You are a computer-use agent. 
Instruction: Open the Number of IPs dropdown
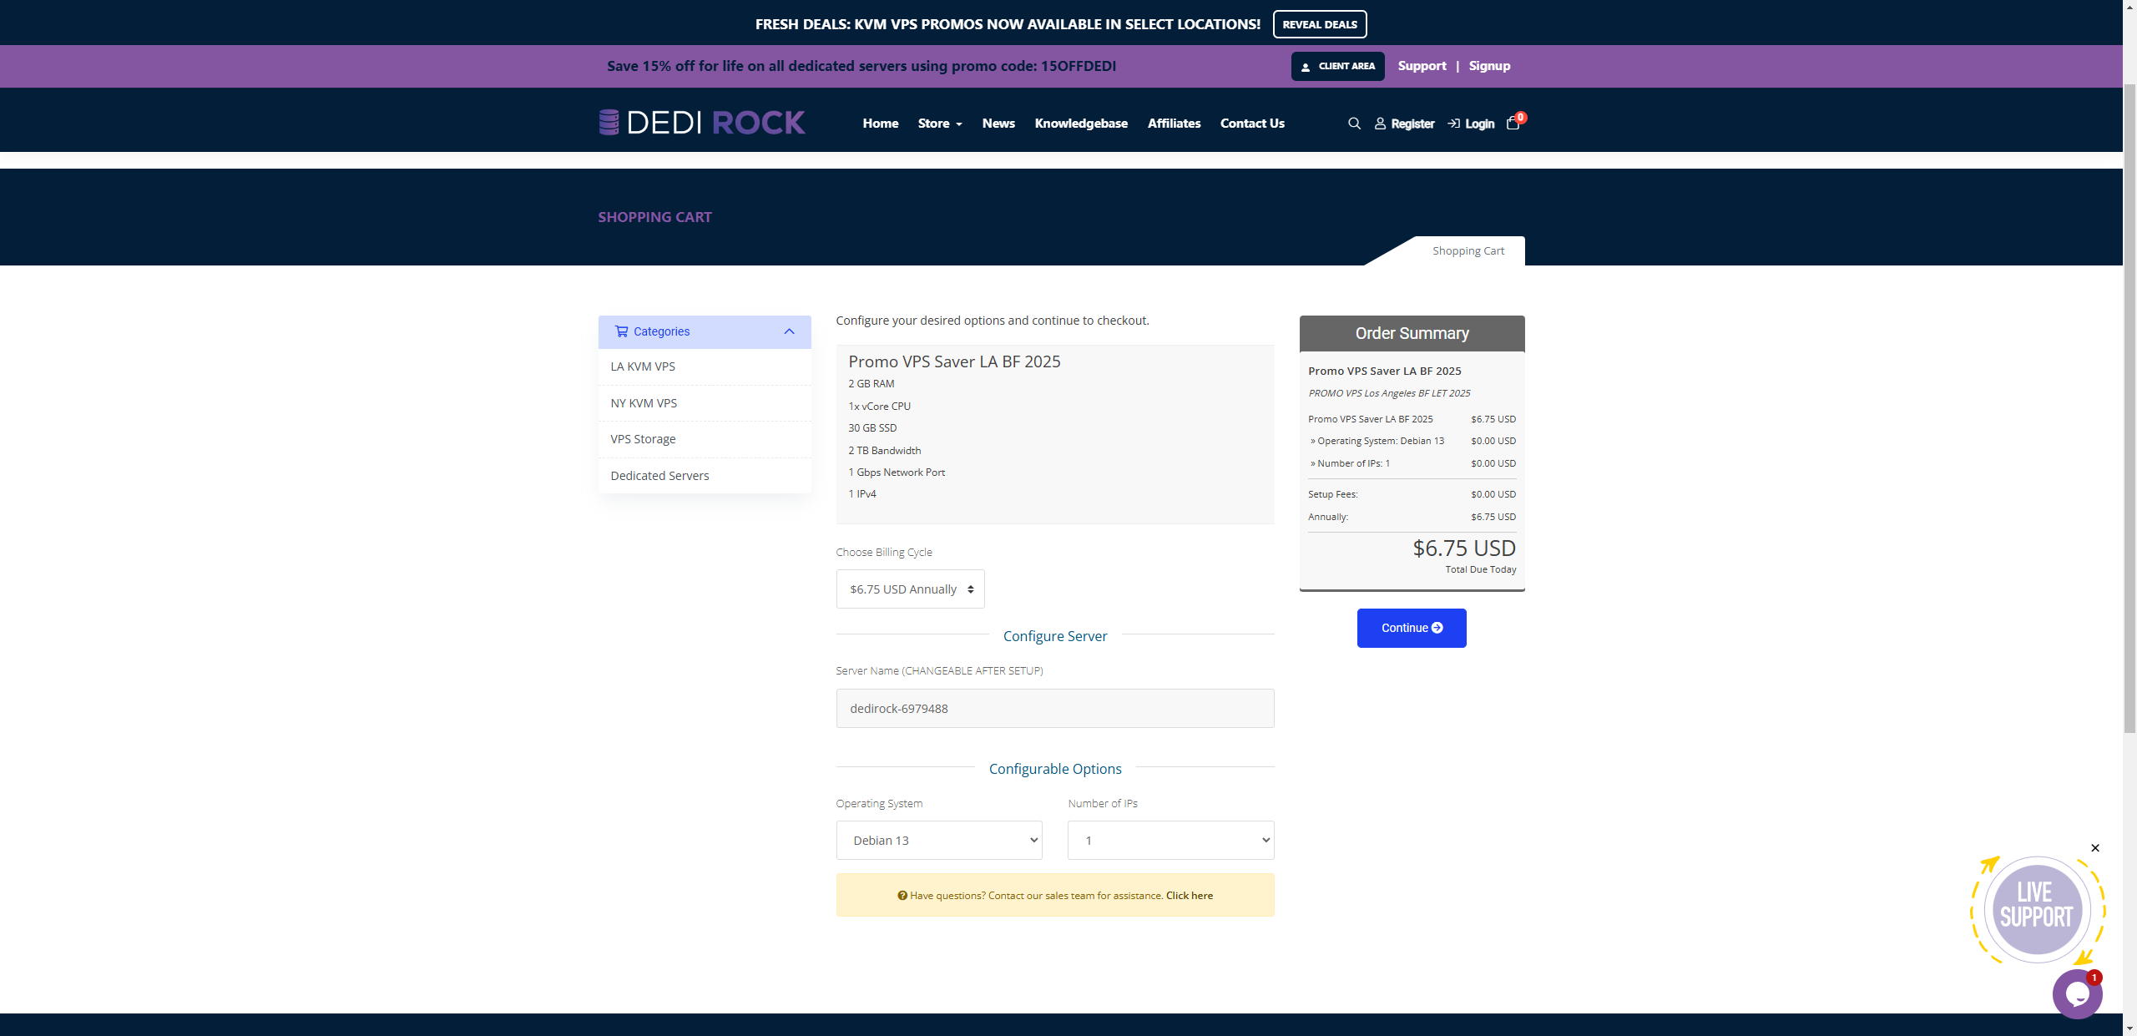pyautogui.click(x=1170, y=841)
